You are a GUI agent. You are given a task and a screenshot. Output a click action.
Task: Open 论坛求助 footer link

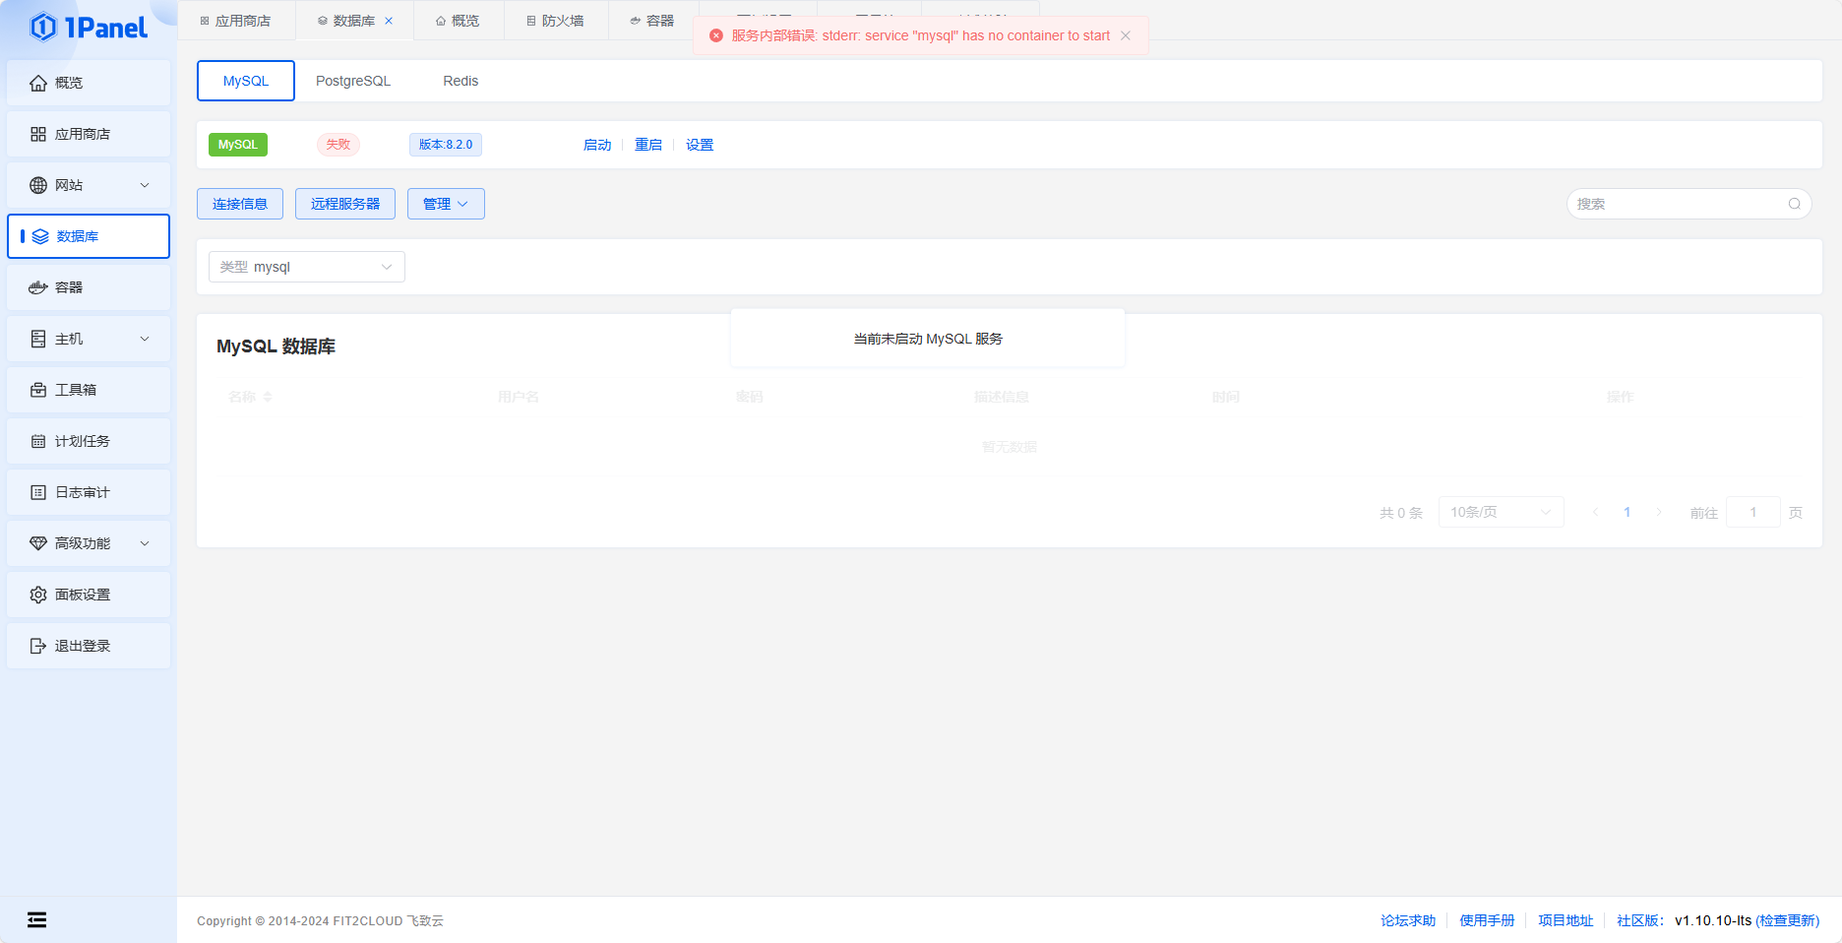tap(1408, 920)
